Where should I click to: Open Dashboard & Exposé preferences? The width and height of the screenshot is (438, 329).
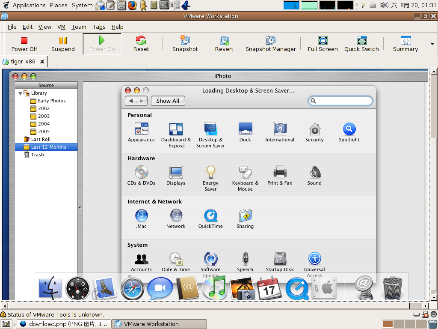pos(176,135)
